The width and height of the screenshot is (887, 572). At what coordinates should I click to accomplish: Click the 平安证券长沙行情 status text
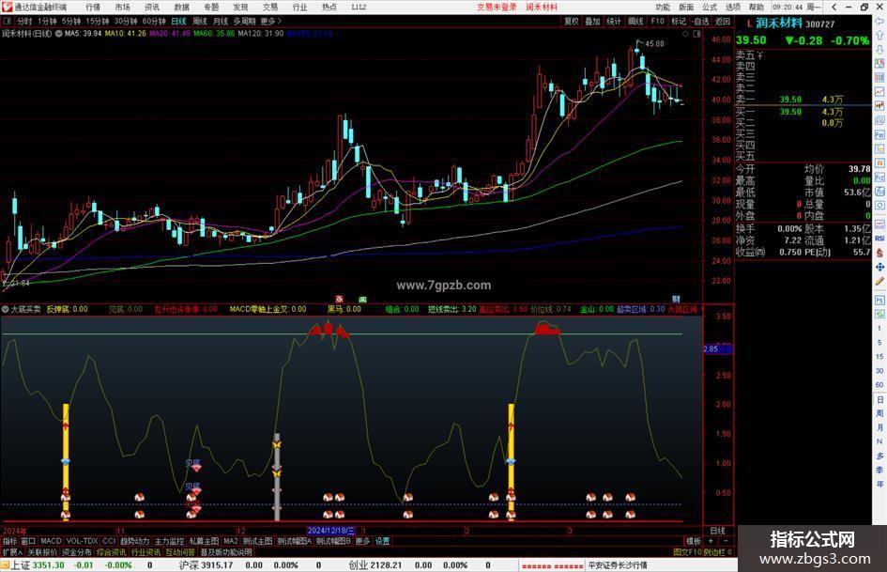pyautogui.click(x=618, y=565)
